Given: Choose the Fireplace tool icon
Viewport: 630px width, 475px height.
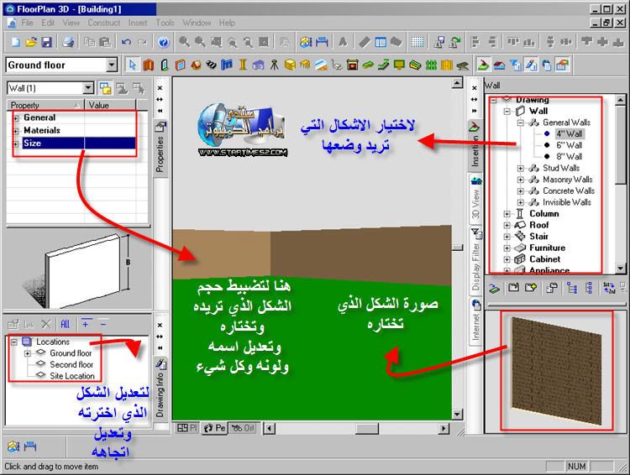Looking at the screenshot, I should pyautogui.click(x=352, y=65).
